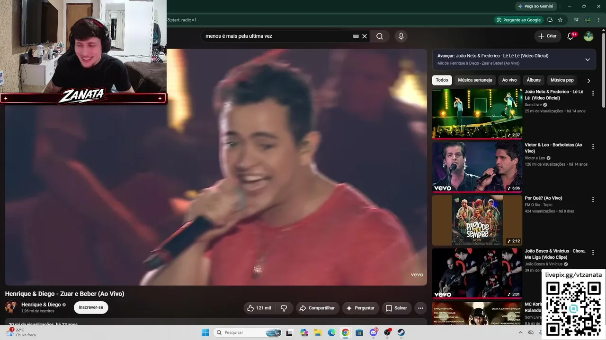The width and height of the screenshot is (606, 340).
Task: Open options for Por Quê? (Ao Vivo)
Action: (x=593, y=200)
